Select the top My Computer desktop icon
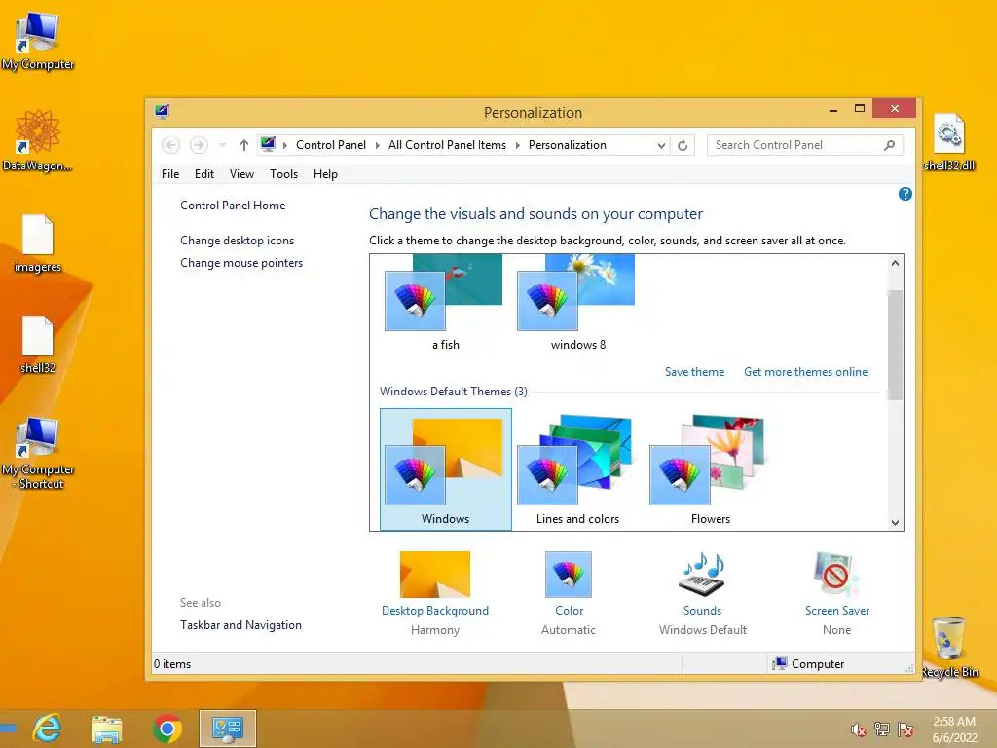Image resolution: width=997 pixels, height=748 pixels. coord(38,41)
